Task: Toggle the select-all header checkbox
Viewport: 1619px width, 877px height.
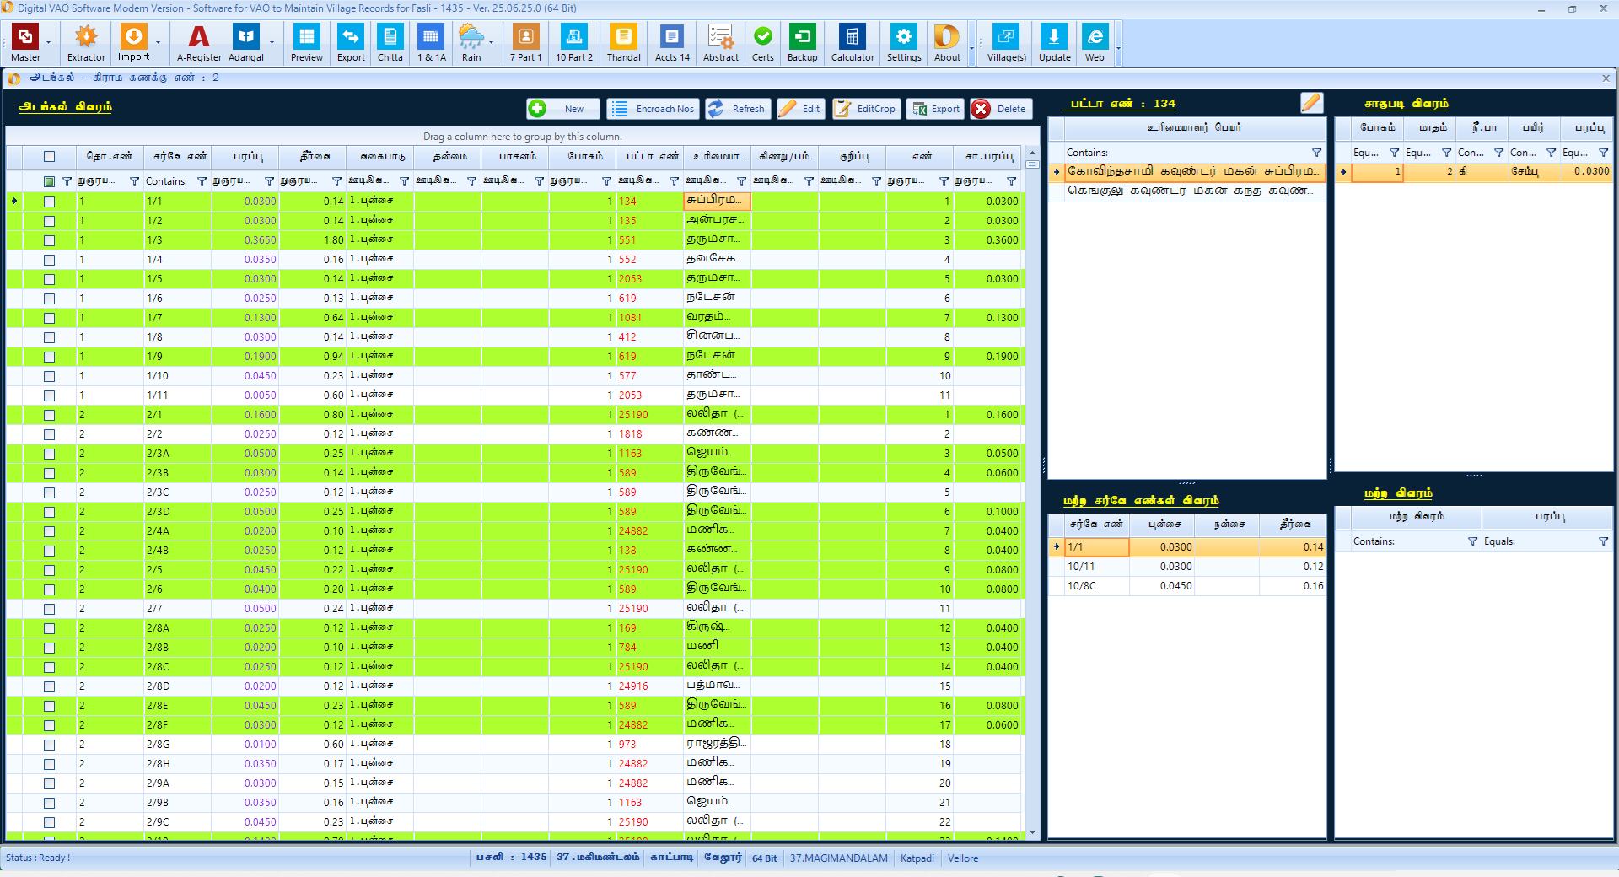Action: (x=49, y=156)
